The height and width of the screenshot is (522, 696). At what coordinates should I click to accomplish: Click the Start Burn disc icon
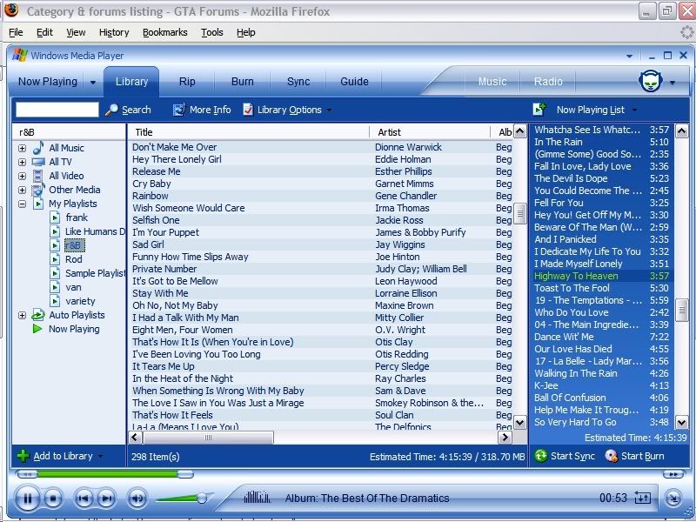[612, 456]
